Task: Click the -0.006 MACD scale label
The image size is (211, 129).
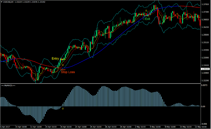Action: (204, 124)
